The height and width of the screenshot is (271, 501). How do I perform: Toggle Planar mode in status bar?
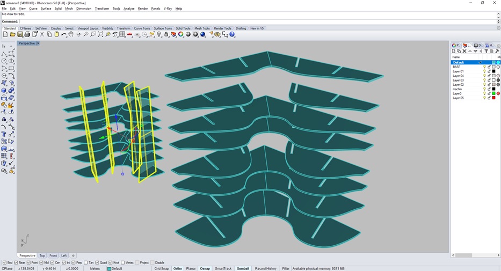tap(191, 268)
